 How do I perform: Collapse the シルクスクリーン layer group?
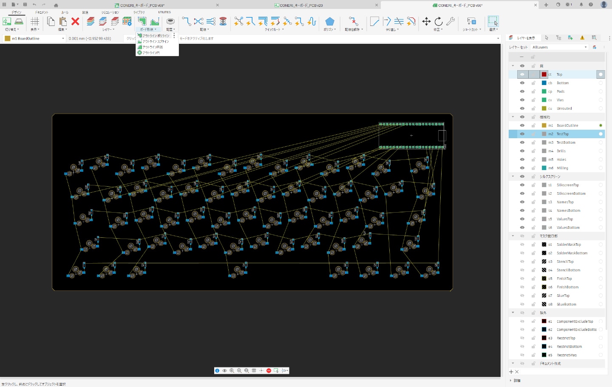pos(513,176)
